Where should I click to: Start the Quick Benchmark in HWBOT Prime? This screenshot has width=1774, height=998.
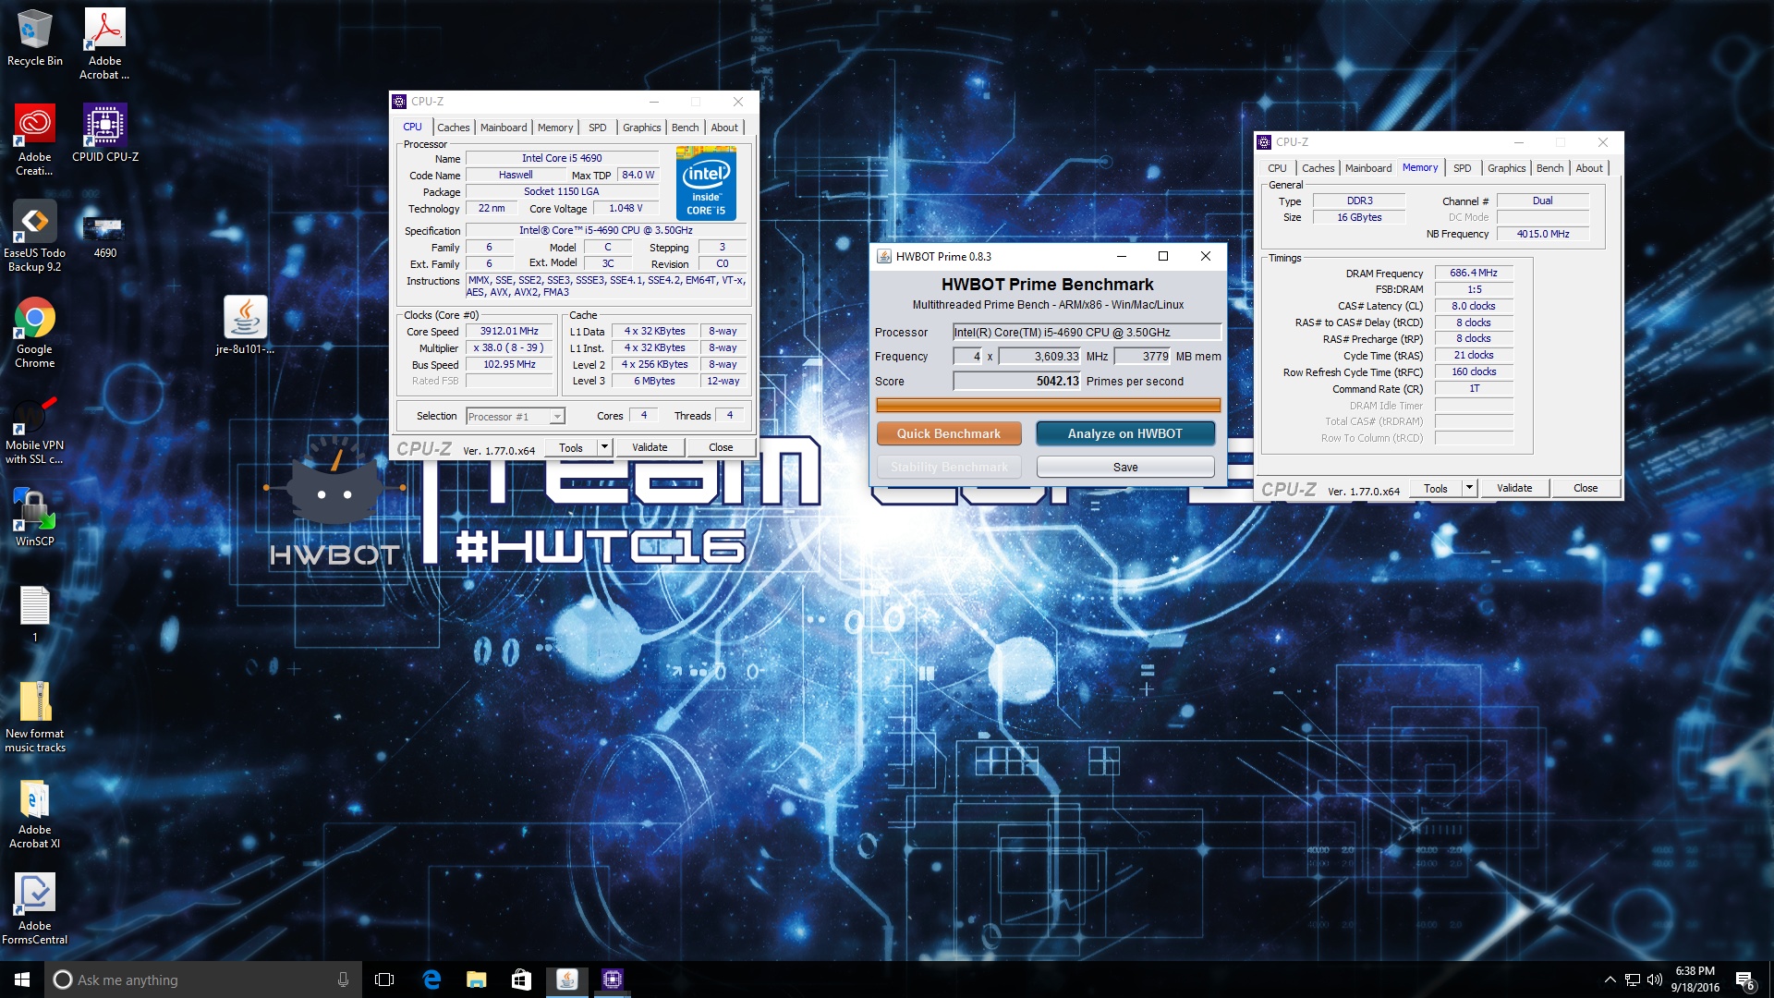click(x=949, y=433)
